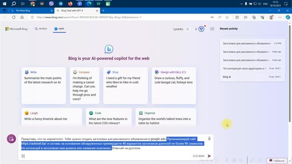Click the page vertical scrollbar
Screen dimensions: 292x164
[290, 73]
